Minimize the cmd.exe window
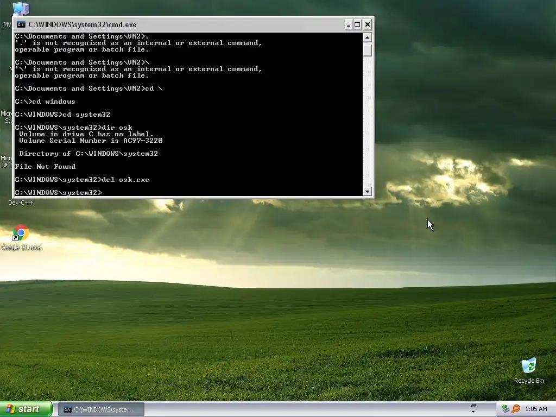Image resolution: width=556 pixels, height=417 pixels. tap(349, 24)
